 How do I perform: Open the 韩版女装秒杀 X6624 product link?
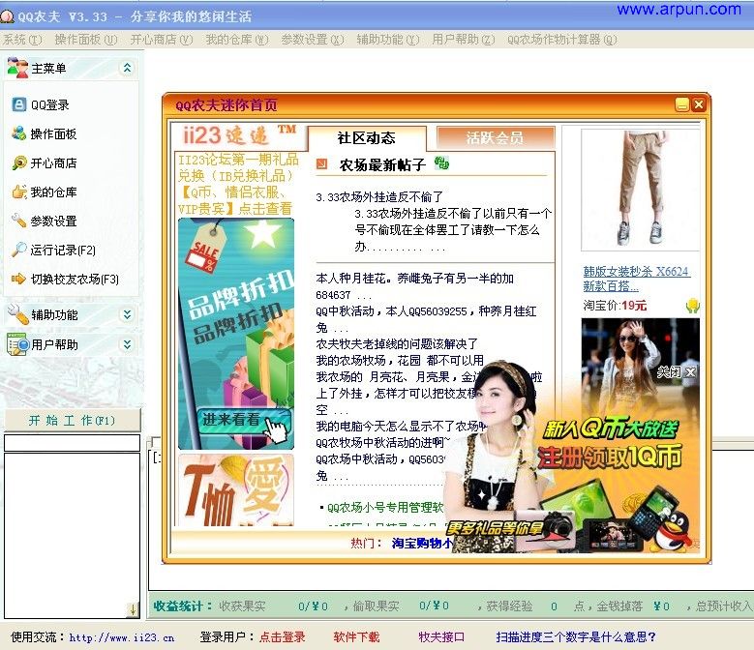[637, 279]
